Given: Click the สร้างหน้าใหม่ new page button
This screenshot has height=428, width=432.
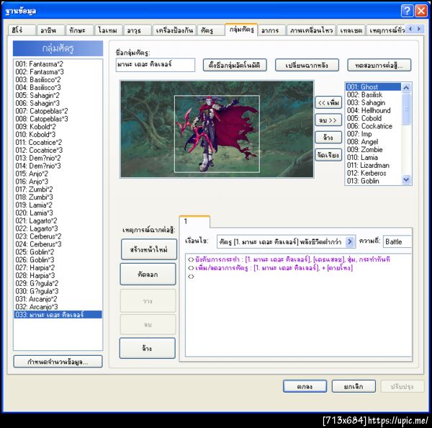Looking at the screenshot, I should [149, 249].
